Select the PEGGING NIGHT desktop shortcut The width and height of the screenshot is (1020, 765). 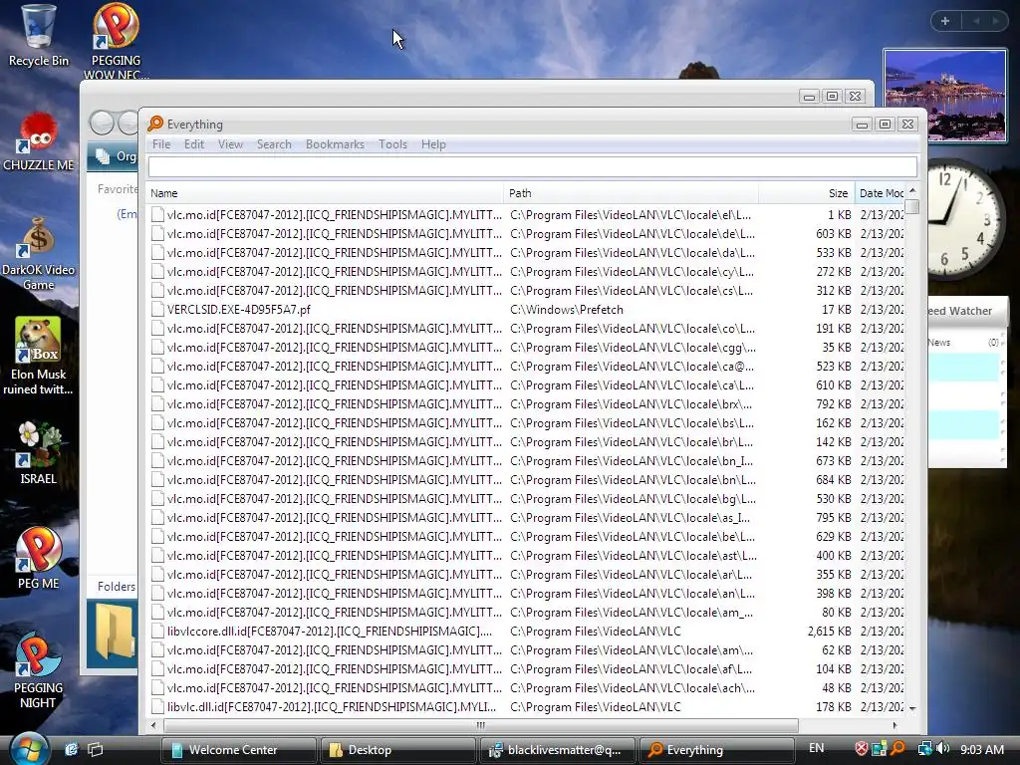(x=39, y=671)
